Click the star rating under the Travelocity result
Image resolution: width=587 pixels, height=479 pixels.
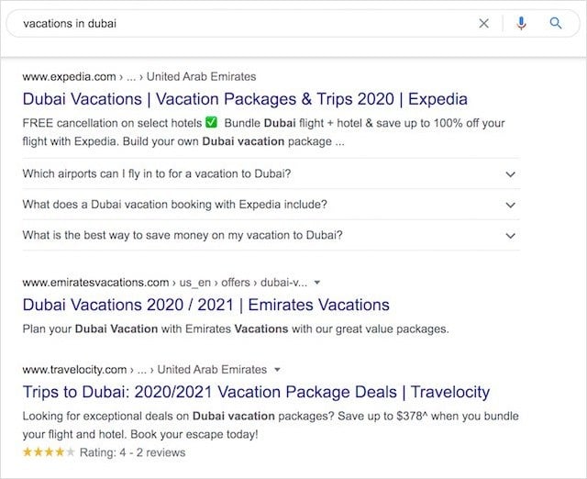[x=50, y=452]
